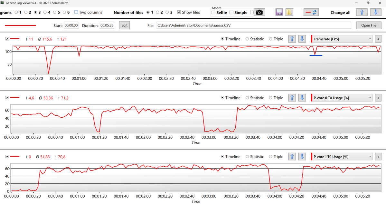Move P-core 0 T0 Usage diagram down

(x=302, y=98)
